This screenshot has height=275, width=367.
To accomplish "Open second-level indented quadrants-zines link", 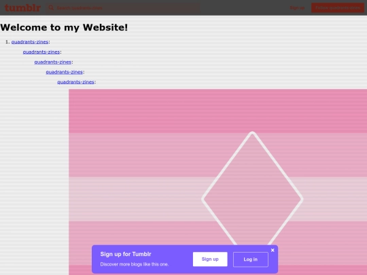I will [41, 52].
